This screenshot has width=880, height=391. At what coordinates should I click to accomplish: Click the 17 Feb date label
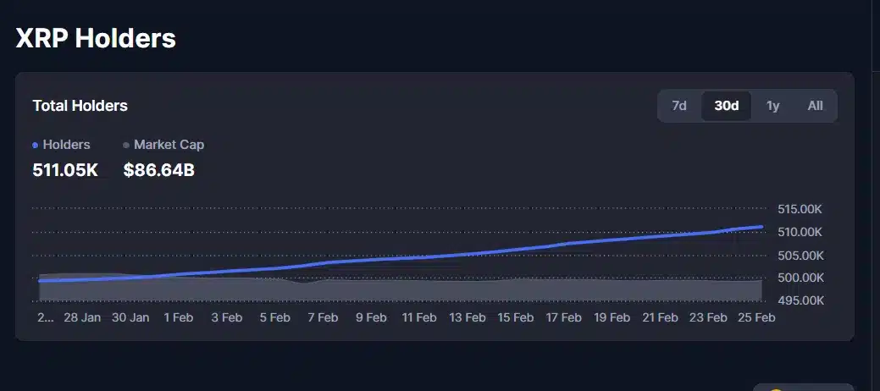tap(564, 317)
